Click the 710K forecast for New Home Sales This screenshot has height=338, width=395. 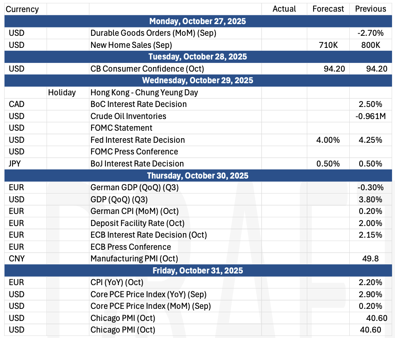click(x=328, y=45)
